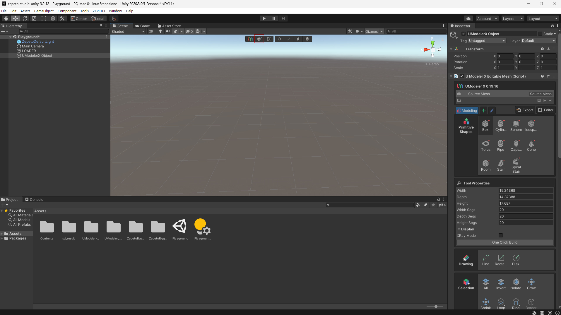The height and width of the screenshot is (315, 561).
Task: Create a Cylinder primitive shape
Action: click(501, 126)
